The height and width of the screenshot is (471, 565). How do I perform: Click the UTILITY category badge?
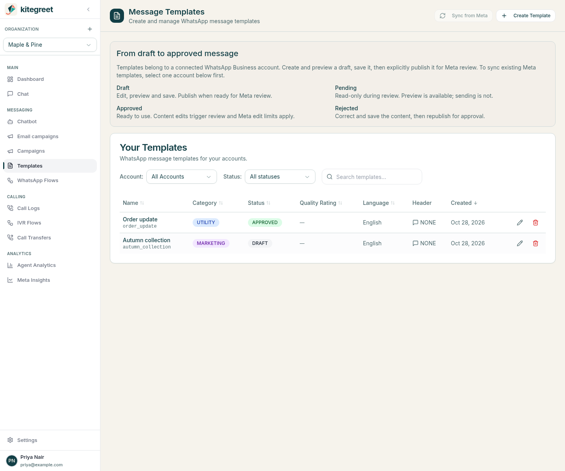coord(206,223)
